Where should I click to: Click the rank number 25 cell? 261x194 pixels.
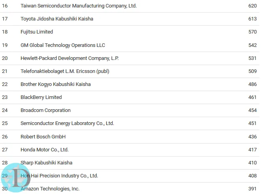coord(5,123)
